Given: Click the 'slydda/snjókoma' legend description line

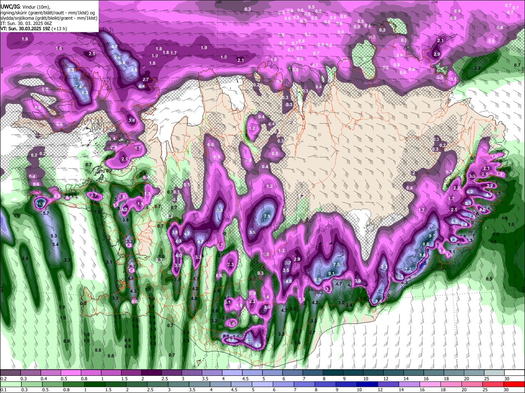Looking at the screenshot, I should pyautogui.click(x=49, y=18).
